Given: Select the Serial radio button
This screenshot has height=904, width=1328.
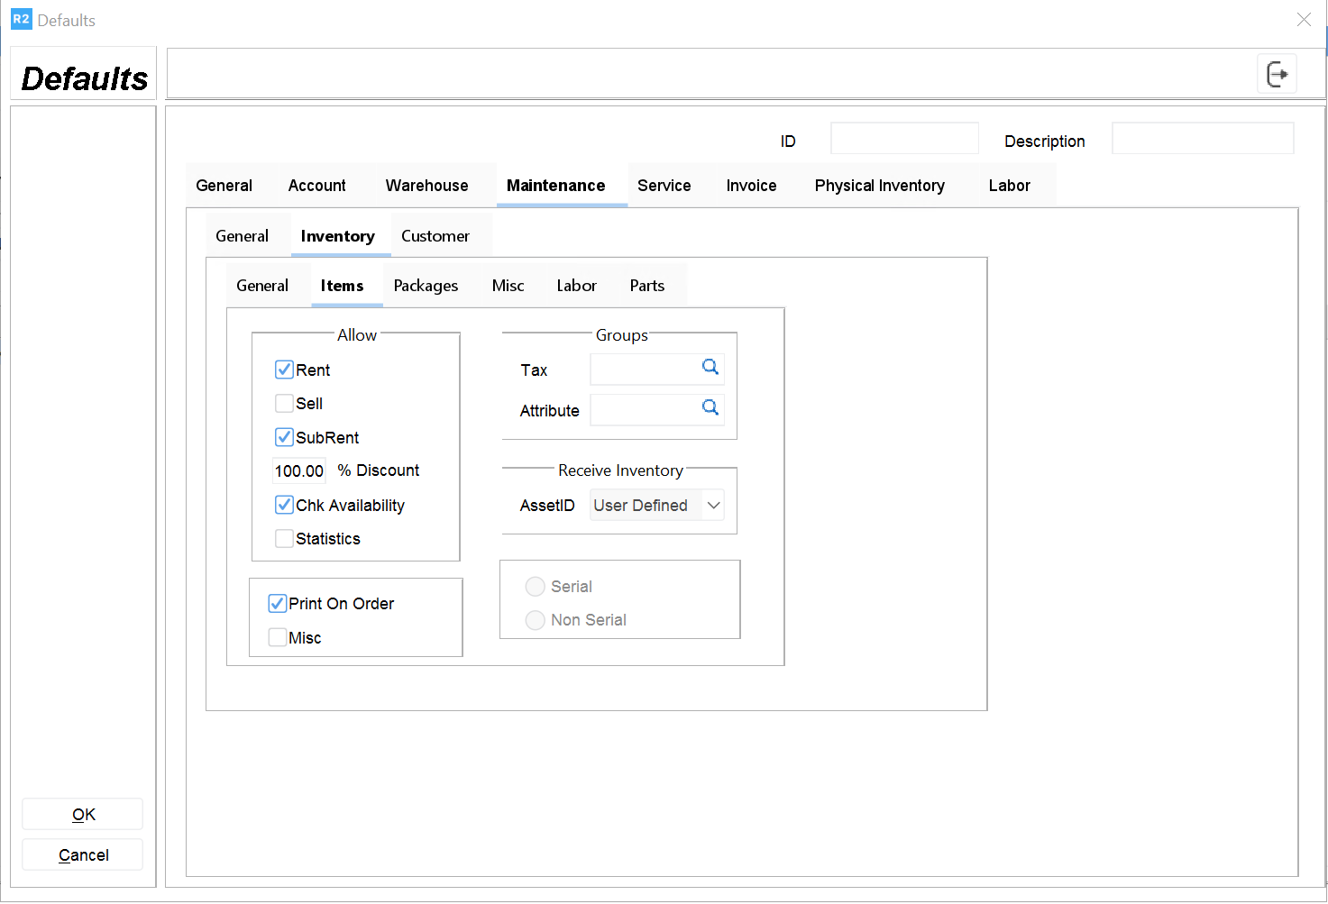Looking at the screenshot, I should pos(536,587).
